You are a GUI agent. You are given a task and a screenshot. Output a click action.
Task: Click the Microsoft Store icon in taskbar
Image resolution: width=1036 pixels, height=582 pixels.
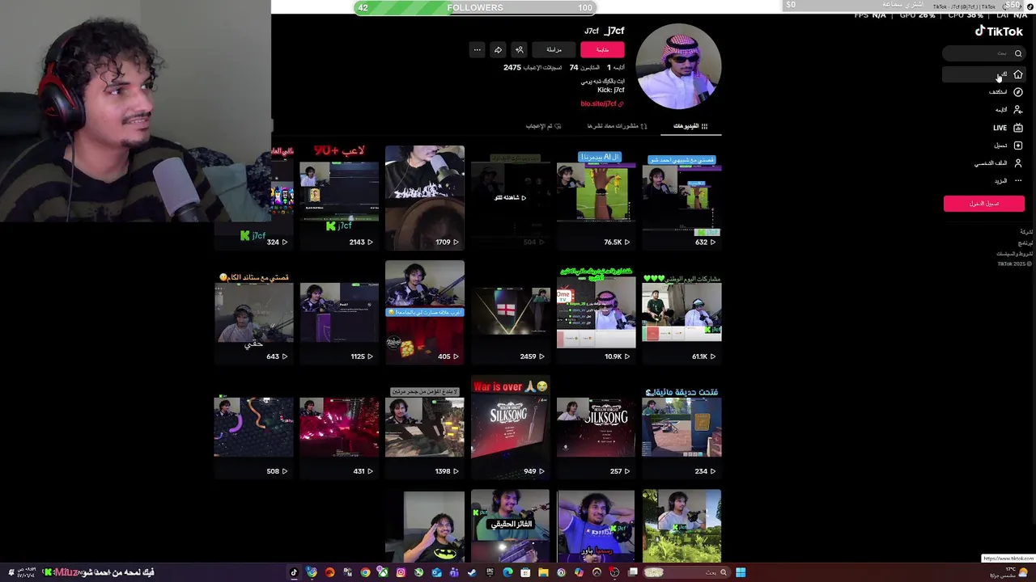(x=525, y=572)
